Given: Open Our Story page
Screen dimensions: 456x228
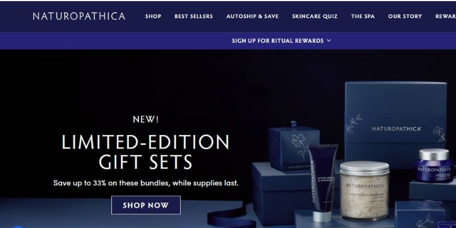Looking at the screenshot, I should click(405, 17).
